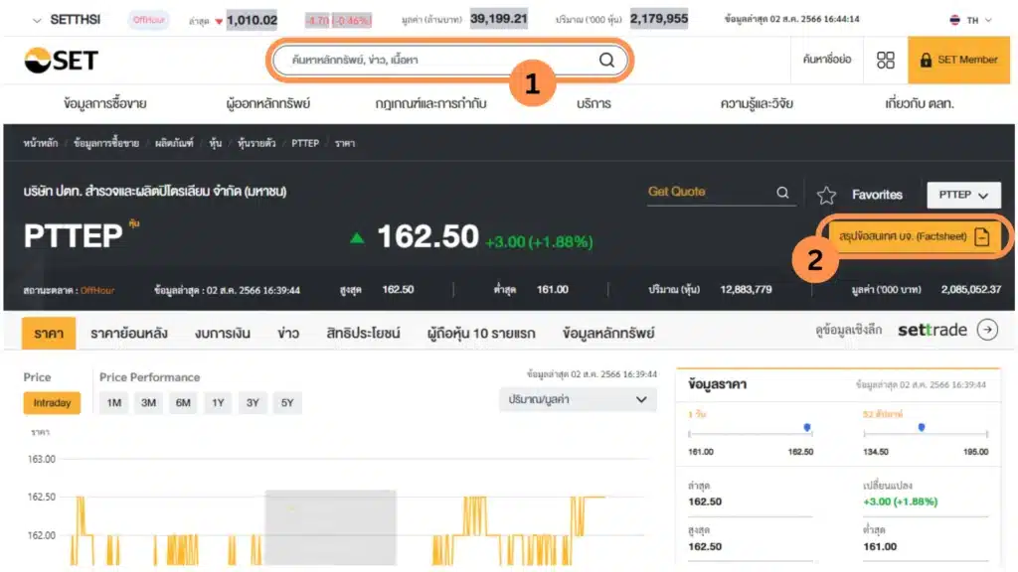The height and width of the screenshot is (572, 1018).
Task: Click the search magnifier icon in top search bar
Action: [606, 60]
